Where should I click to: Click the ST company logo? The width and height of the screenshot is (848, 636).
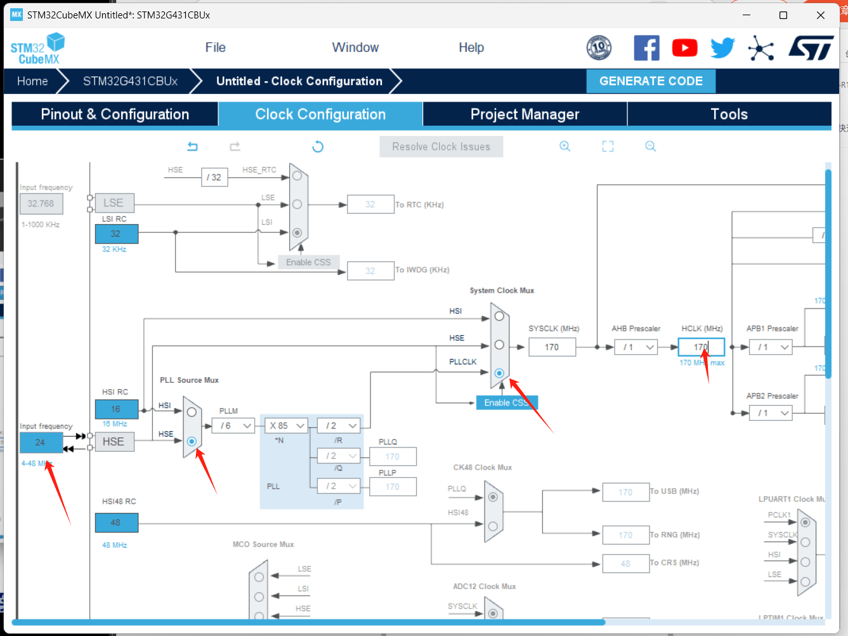point(811,48)
